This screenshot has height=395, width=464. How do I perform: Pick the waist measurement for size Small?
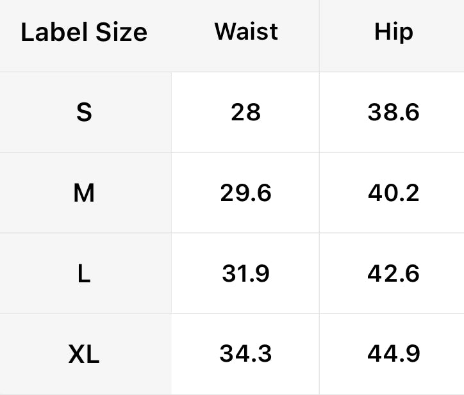point(246,113)
